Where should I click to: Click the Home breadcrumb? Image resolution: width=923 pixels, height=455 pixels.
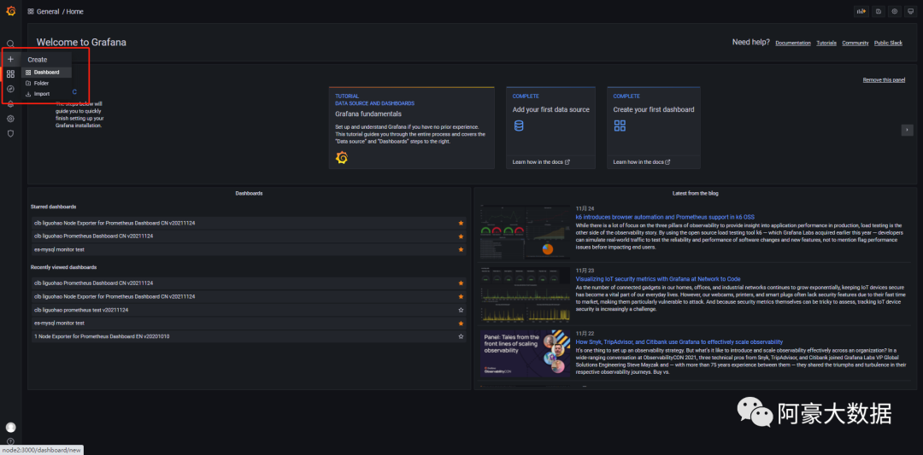(x=74, y=11)
